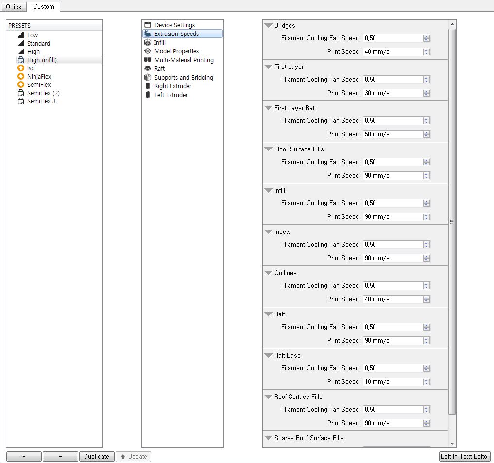
Task: Click the Device Settings category icon
Action: tap(148, 25)
